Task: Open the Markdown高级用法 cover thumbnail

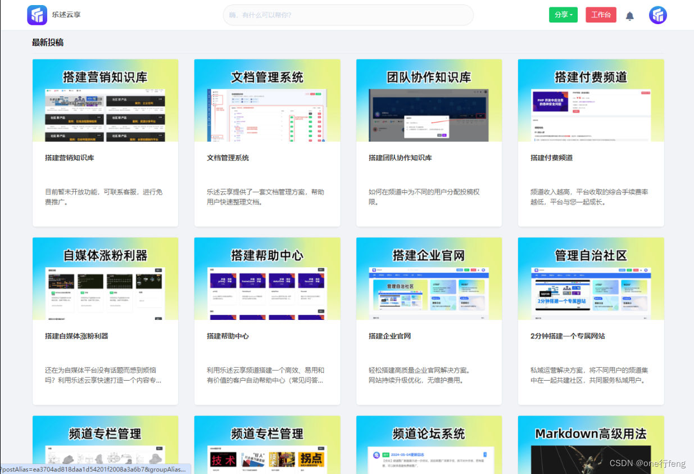Action: pos(591,445)
